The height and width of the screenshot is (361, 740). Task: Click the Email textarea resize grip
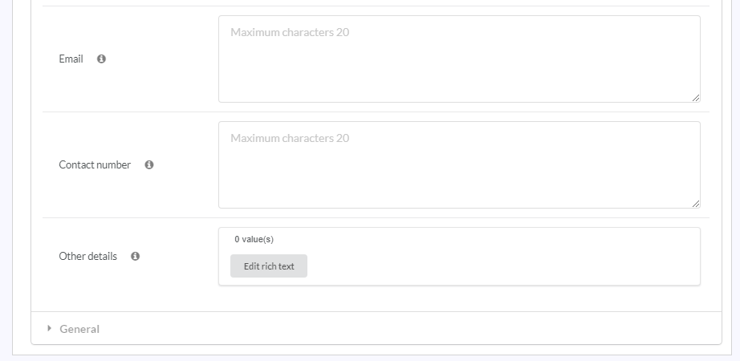[695, 98]
